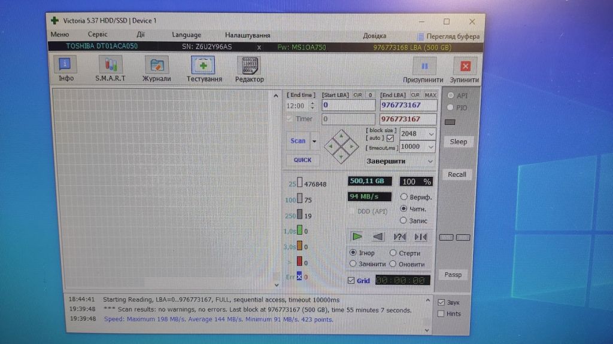Open the Language menu
The height and width of the screenshot is (344, 613).
coord(187,35)
